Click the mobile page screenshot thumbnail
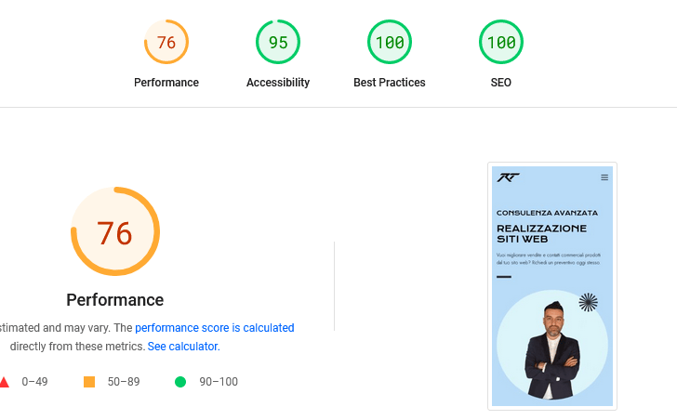Viewport: 677px width, 420px height. point(552,286)
